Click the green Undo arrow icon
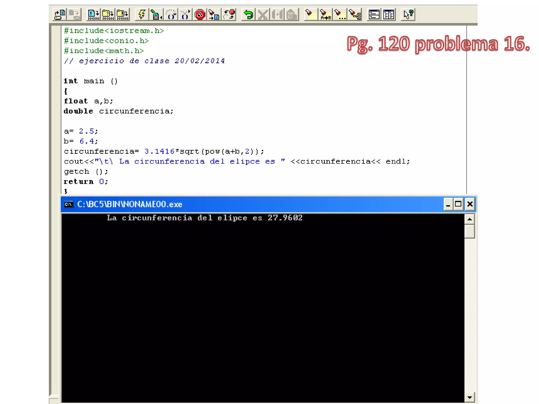Image resolution: width=539 pixels, height=404 pixels. coord(248,14)
